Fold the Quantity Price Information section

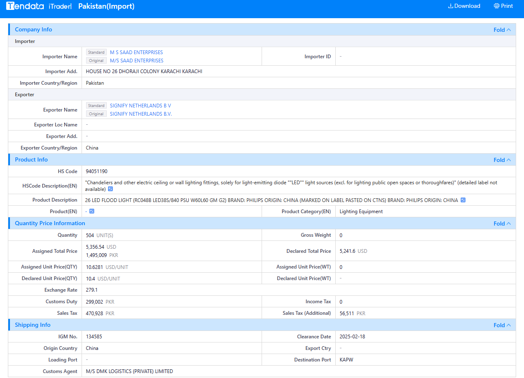pyautogui.click(x=502, y=223)
